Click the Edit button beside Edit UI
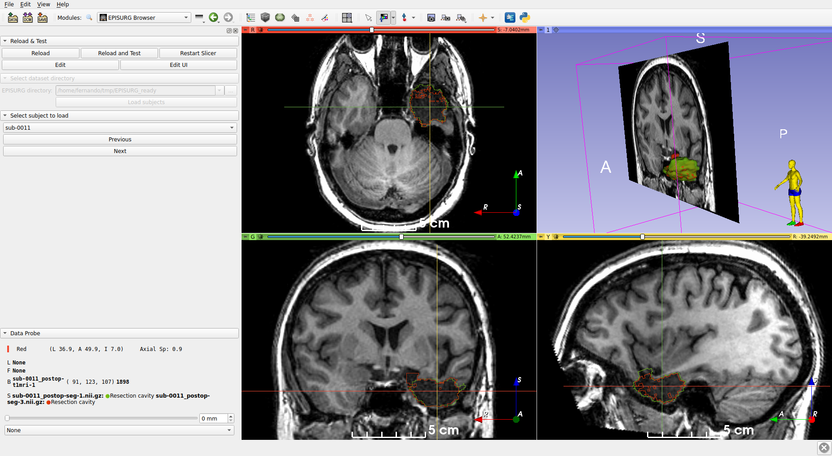The width and height of the screenshot is (832, 456). pyautogui.click(x=60, y=65)
